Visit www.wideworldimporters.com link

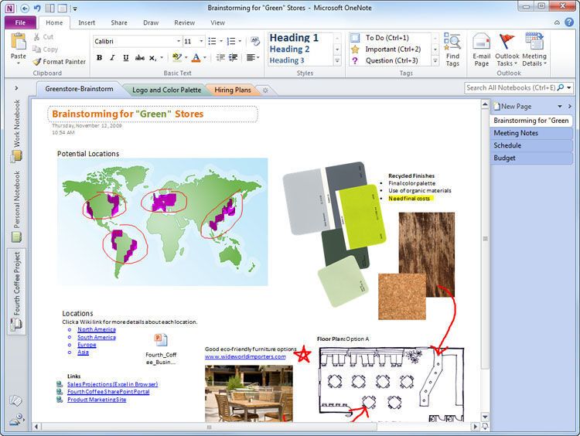pos(245,357)
